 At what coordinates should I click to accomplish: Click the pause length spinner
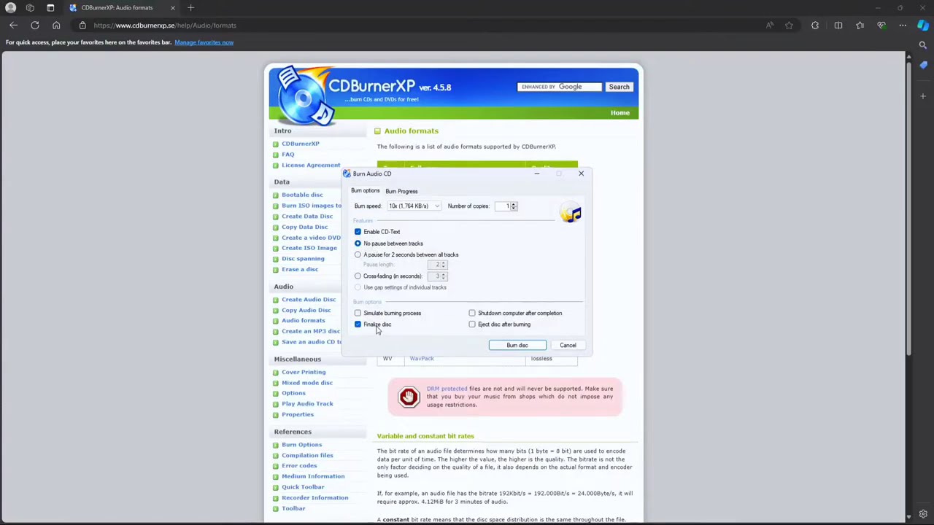point(443,265)
